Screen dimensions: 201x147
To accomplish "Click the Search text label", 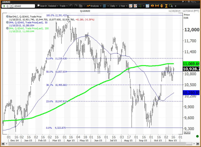I will point(43,6).
